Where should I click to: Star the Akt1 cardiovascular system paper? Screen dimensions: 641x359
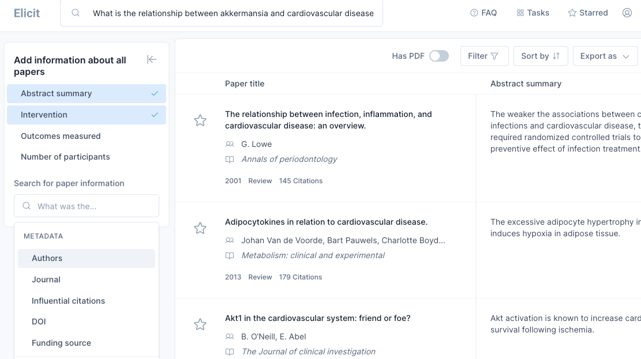[200, 324]
